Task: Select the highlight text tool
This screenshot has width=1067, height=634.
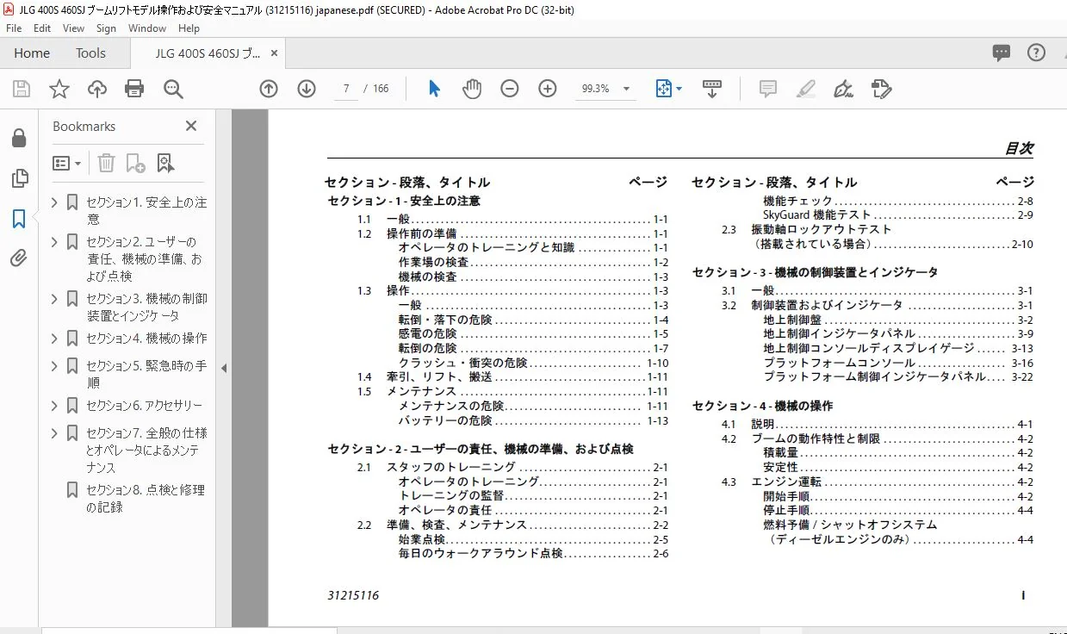Action: [x=806, y=89]
